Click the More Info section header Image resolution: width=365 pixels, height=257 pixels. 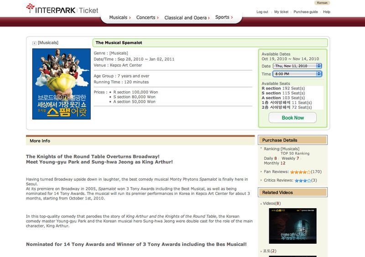140,141
